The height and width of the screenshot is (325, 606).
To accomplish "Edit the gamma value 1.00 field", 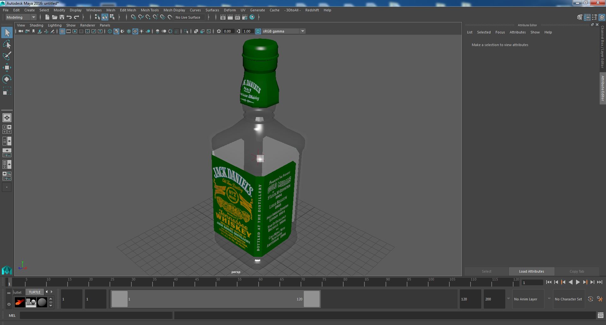I will pos(247,31).
